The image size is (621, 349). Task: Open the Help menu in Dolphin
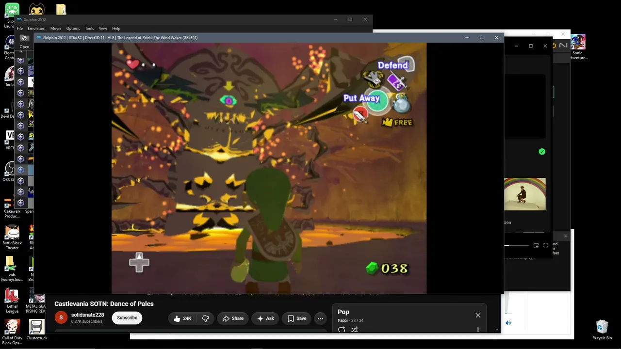coord(116,29)
